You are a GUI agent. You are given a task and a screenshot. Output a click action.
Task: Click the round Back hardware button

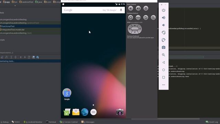tap(146, 18)
